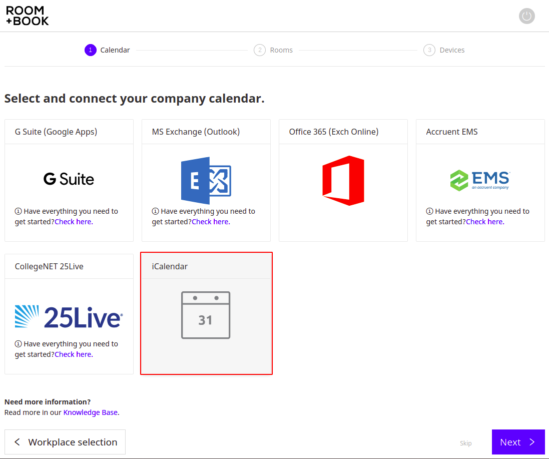The width and height of the screenshot is (549, 459).
Task: Click the info icon in CollegeNET 25Live card
Action: (x=18, y=344)
